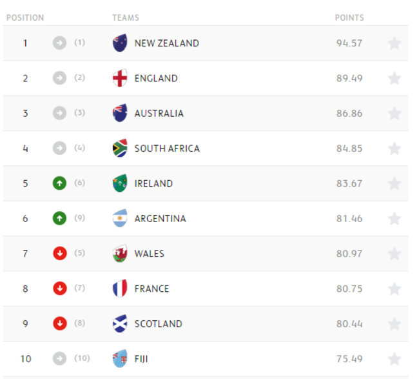Click the Argentina flag icon
The height and width of the screenshot is (379, 419).
[x=120, y=219]
